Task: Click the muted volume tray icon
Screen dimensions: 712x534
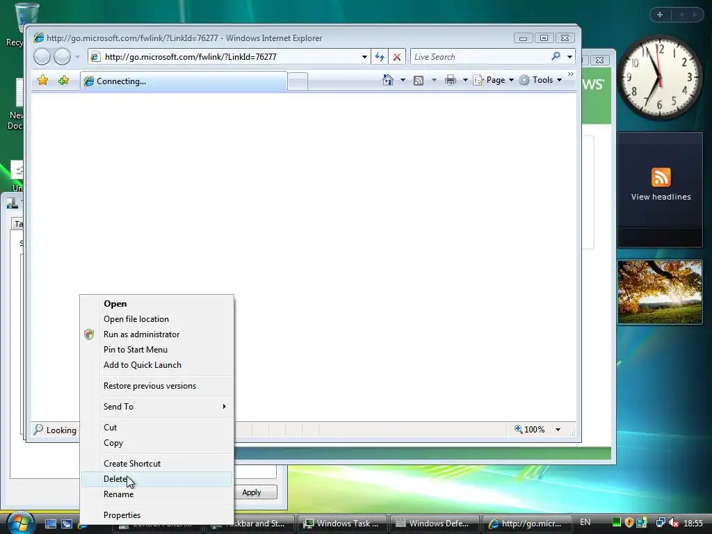Action: [674, 523]
